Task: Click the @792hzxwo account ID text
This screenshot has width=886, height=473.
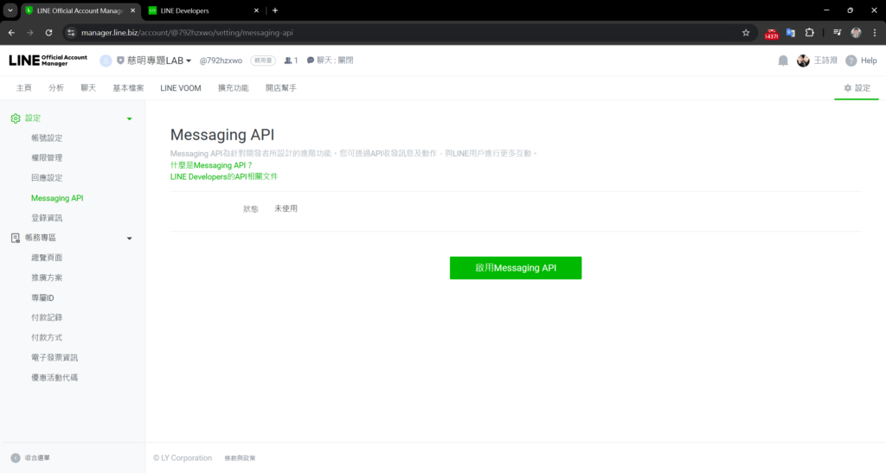Action: click(x=221, y=61)
